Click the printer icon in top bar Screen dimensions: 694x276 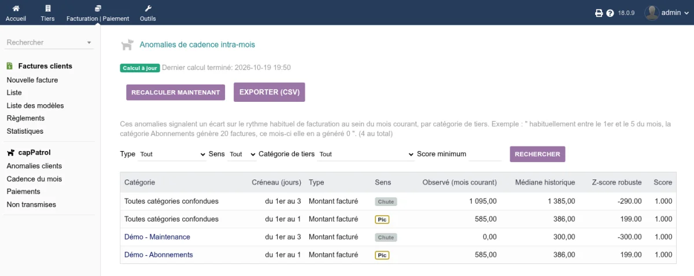(x=599, y=13)
